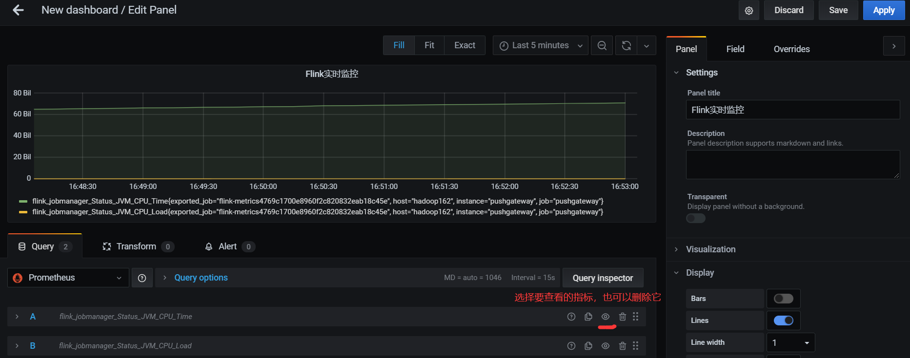Click the flink_jobmanager_Status_JVM_CPU_Load query text
The image size is (910, 358).
click(x=125, y=346)
